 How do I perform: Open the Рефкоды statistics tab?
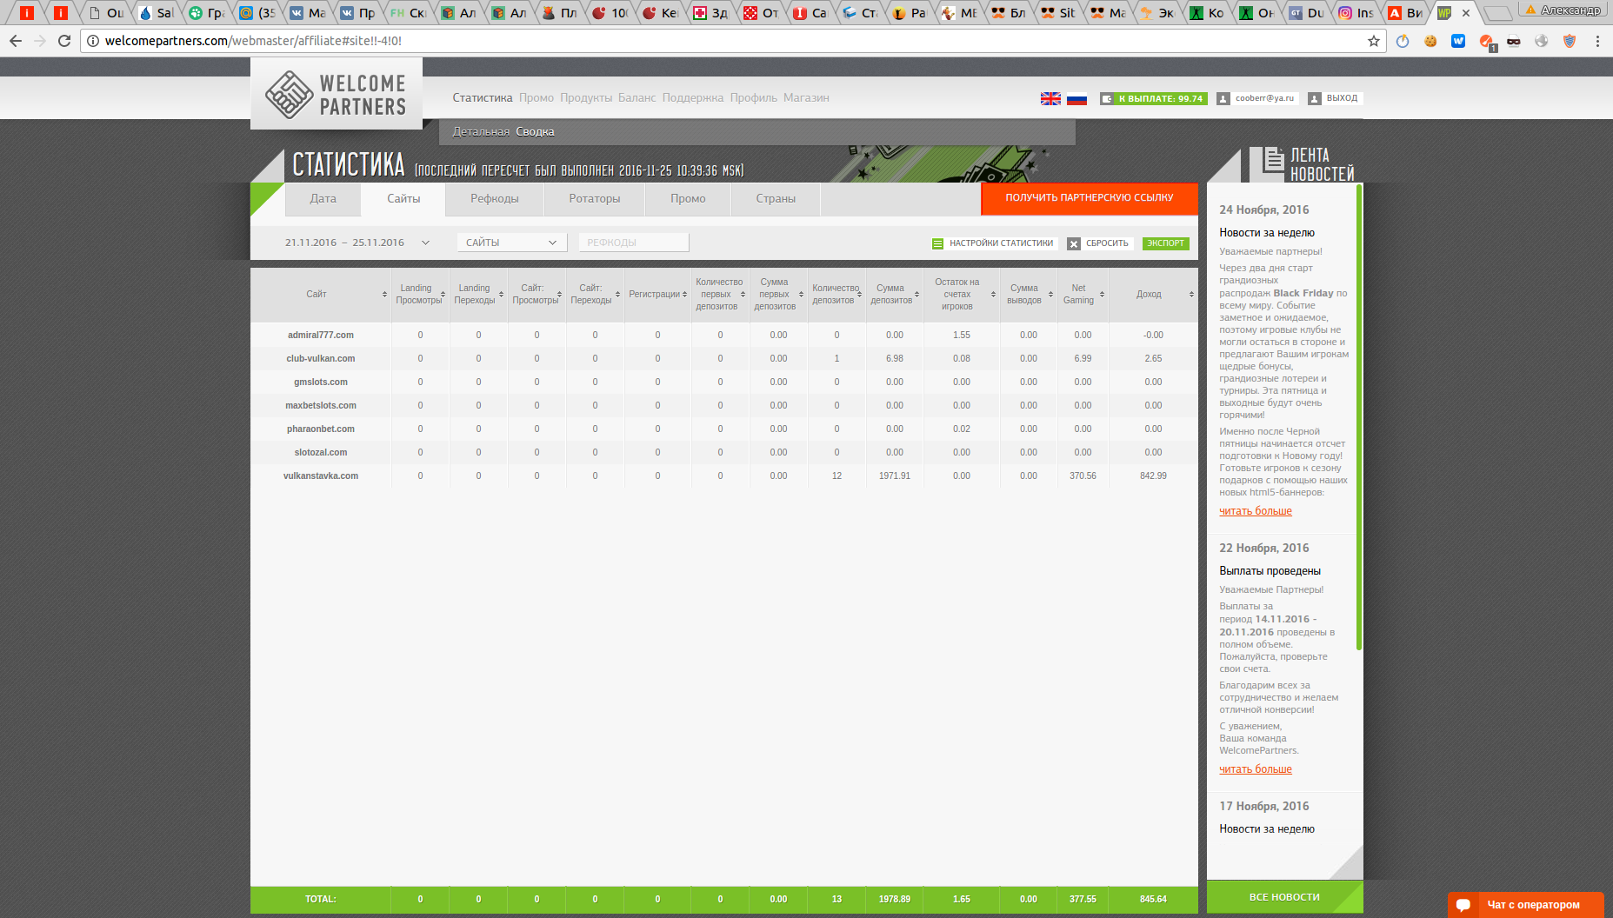coord(495,199)
